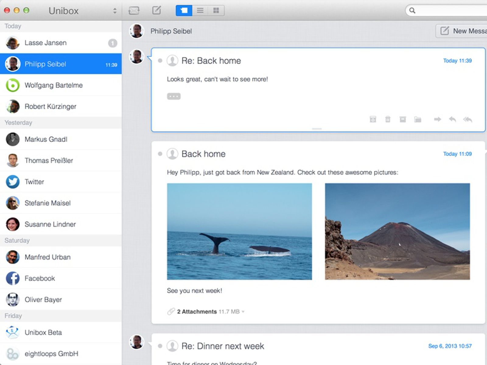Click sender icon beside Re: Dinner next week

point(172,346)
